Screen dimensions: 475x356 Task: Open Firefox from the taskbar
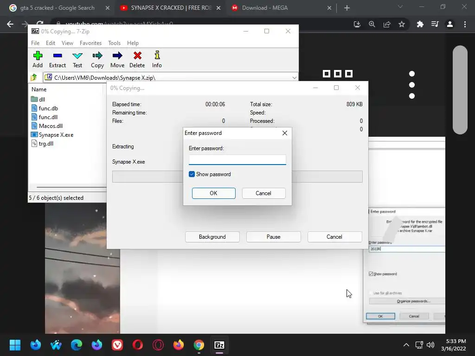coord(179,345)
